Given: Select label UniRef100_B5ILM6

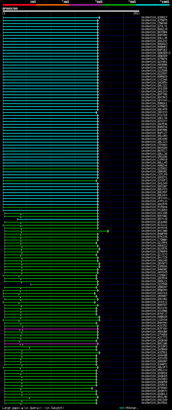Looking at the screenshot, I should click(x=154, y=397).
